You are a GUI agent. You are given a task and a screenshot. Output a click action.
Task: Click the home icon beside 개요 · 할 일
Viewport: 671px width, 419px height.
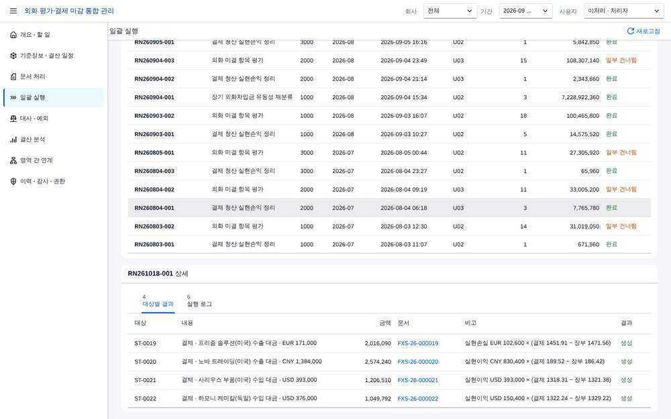pyautogui.click(x=13, y=35)
